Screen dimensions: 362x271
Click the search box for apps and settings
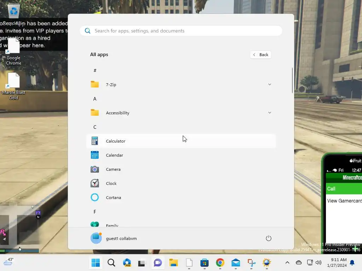[181, 31]
